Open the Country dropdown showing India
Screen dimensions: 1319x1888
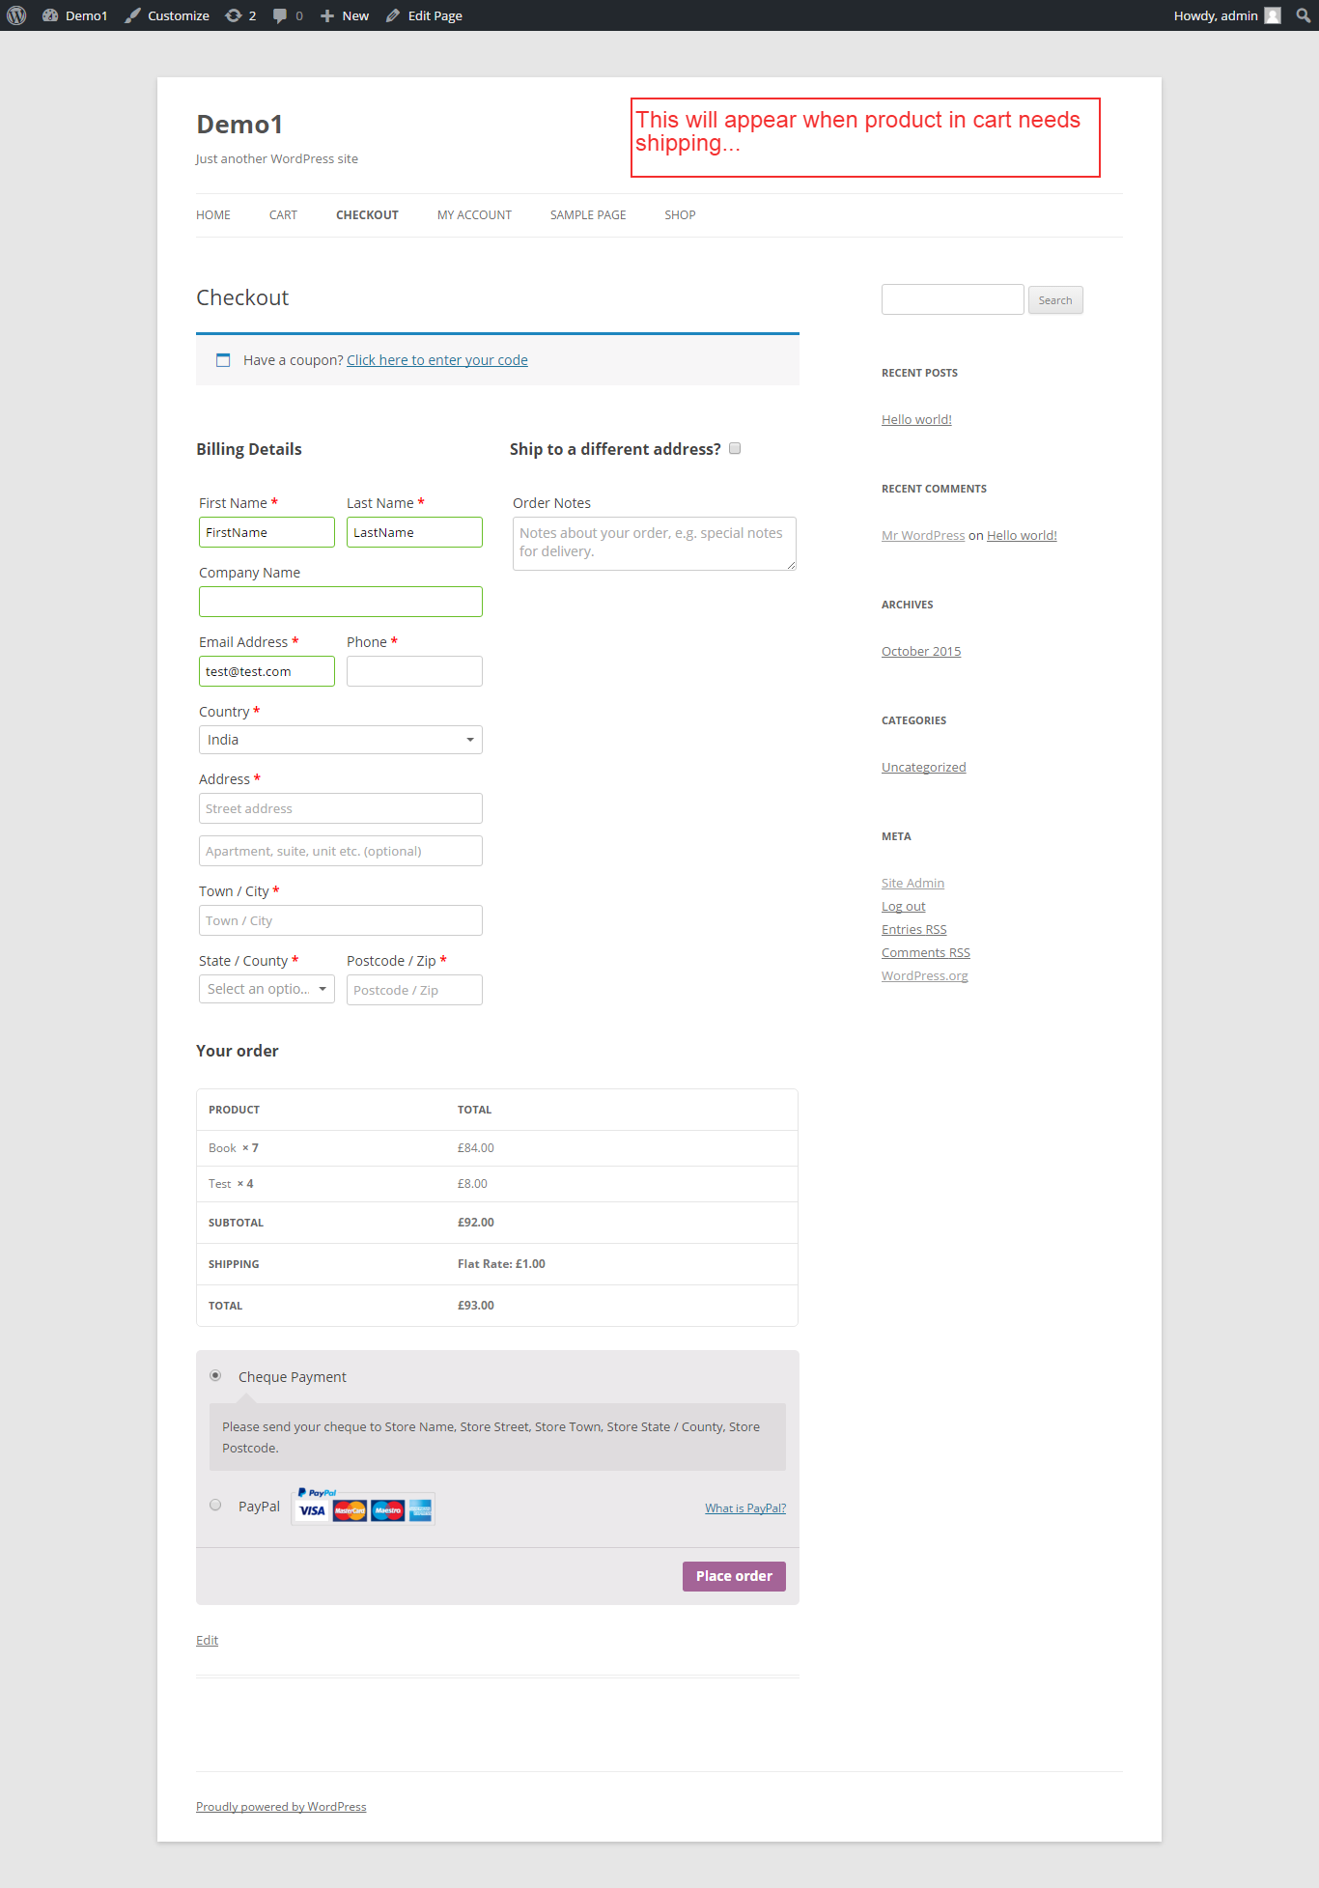click(x=340, y=740)
